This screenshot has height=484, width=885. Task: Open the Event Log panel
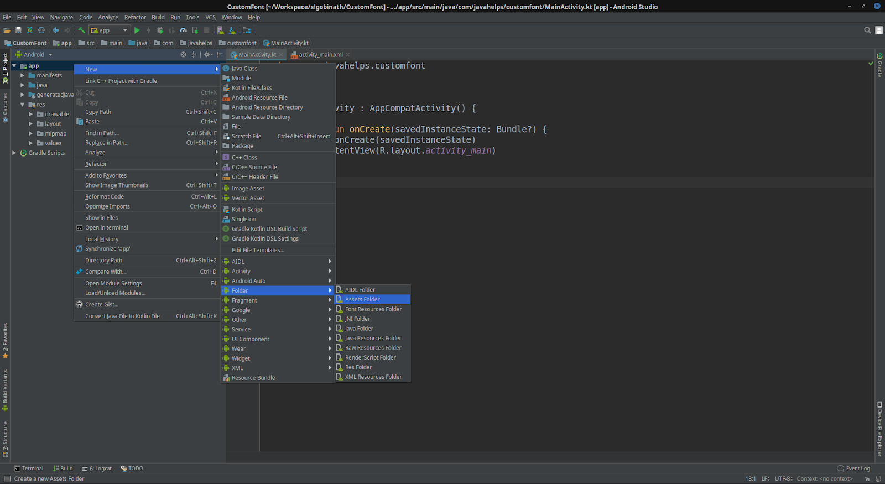coord(854,469)
